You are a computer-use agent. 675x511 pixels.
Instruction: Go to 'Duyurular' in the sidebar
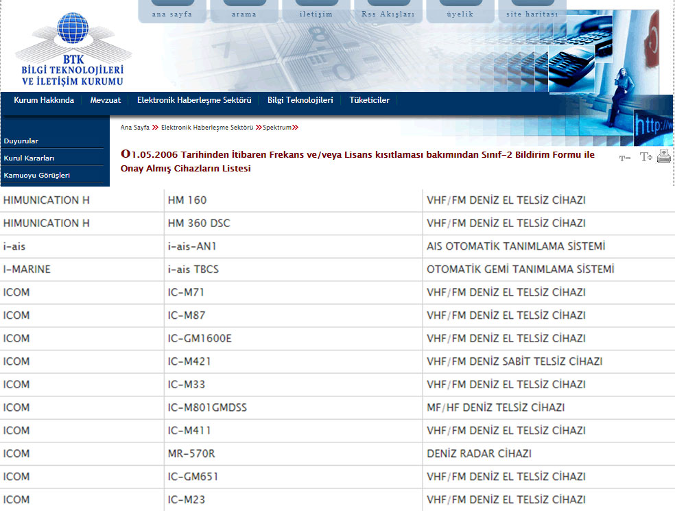click(21, 141)
